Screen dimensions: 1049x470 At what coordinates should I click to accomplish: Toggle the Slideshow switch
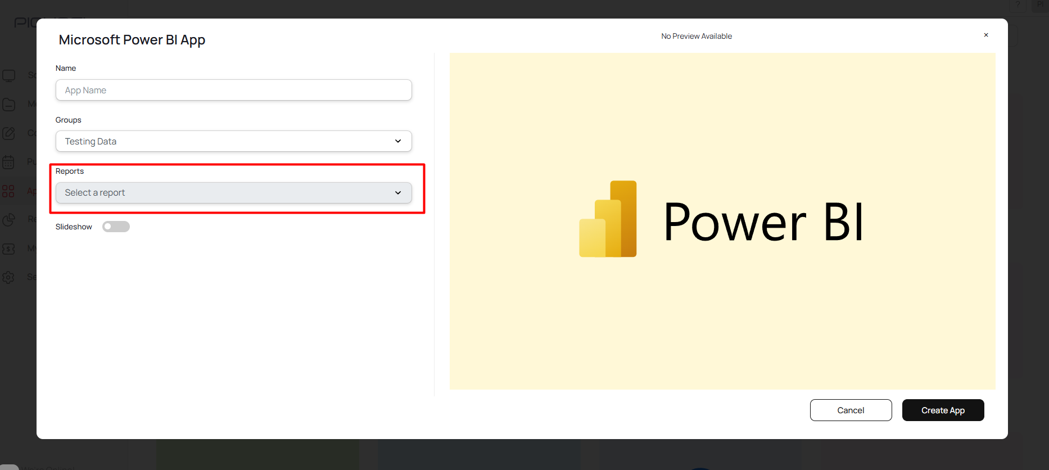point(116,227)
